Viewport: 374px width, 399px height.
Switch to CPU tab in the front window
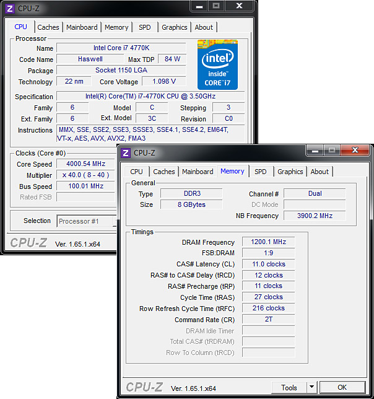pyautogui.click(x=136, y=172)
